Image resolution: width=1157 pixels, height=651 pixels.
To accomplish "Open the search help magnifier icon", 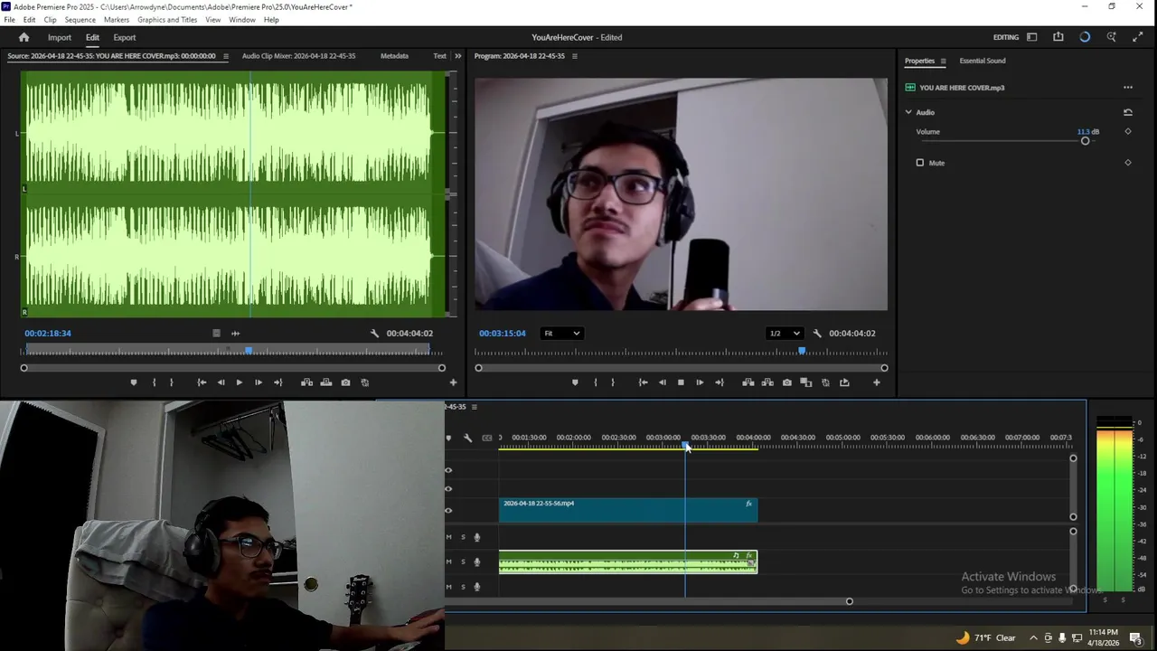I will point(1112,37).
